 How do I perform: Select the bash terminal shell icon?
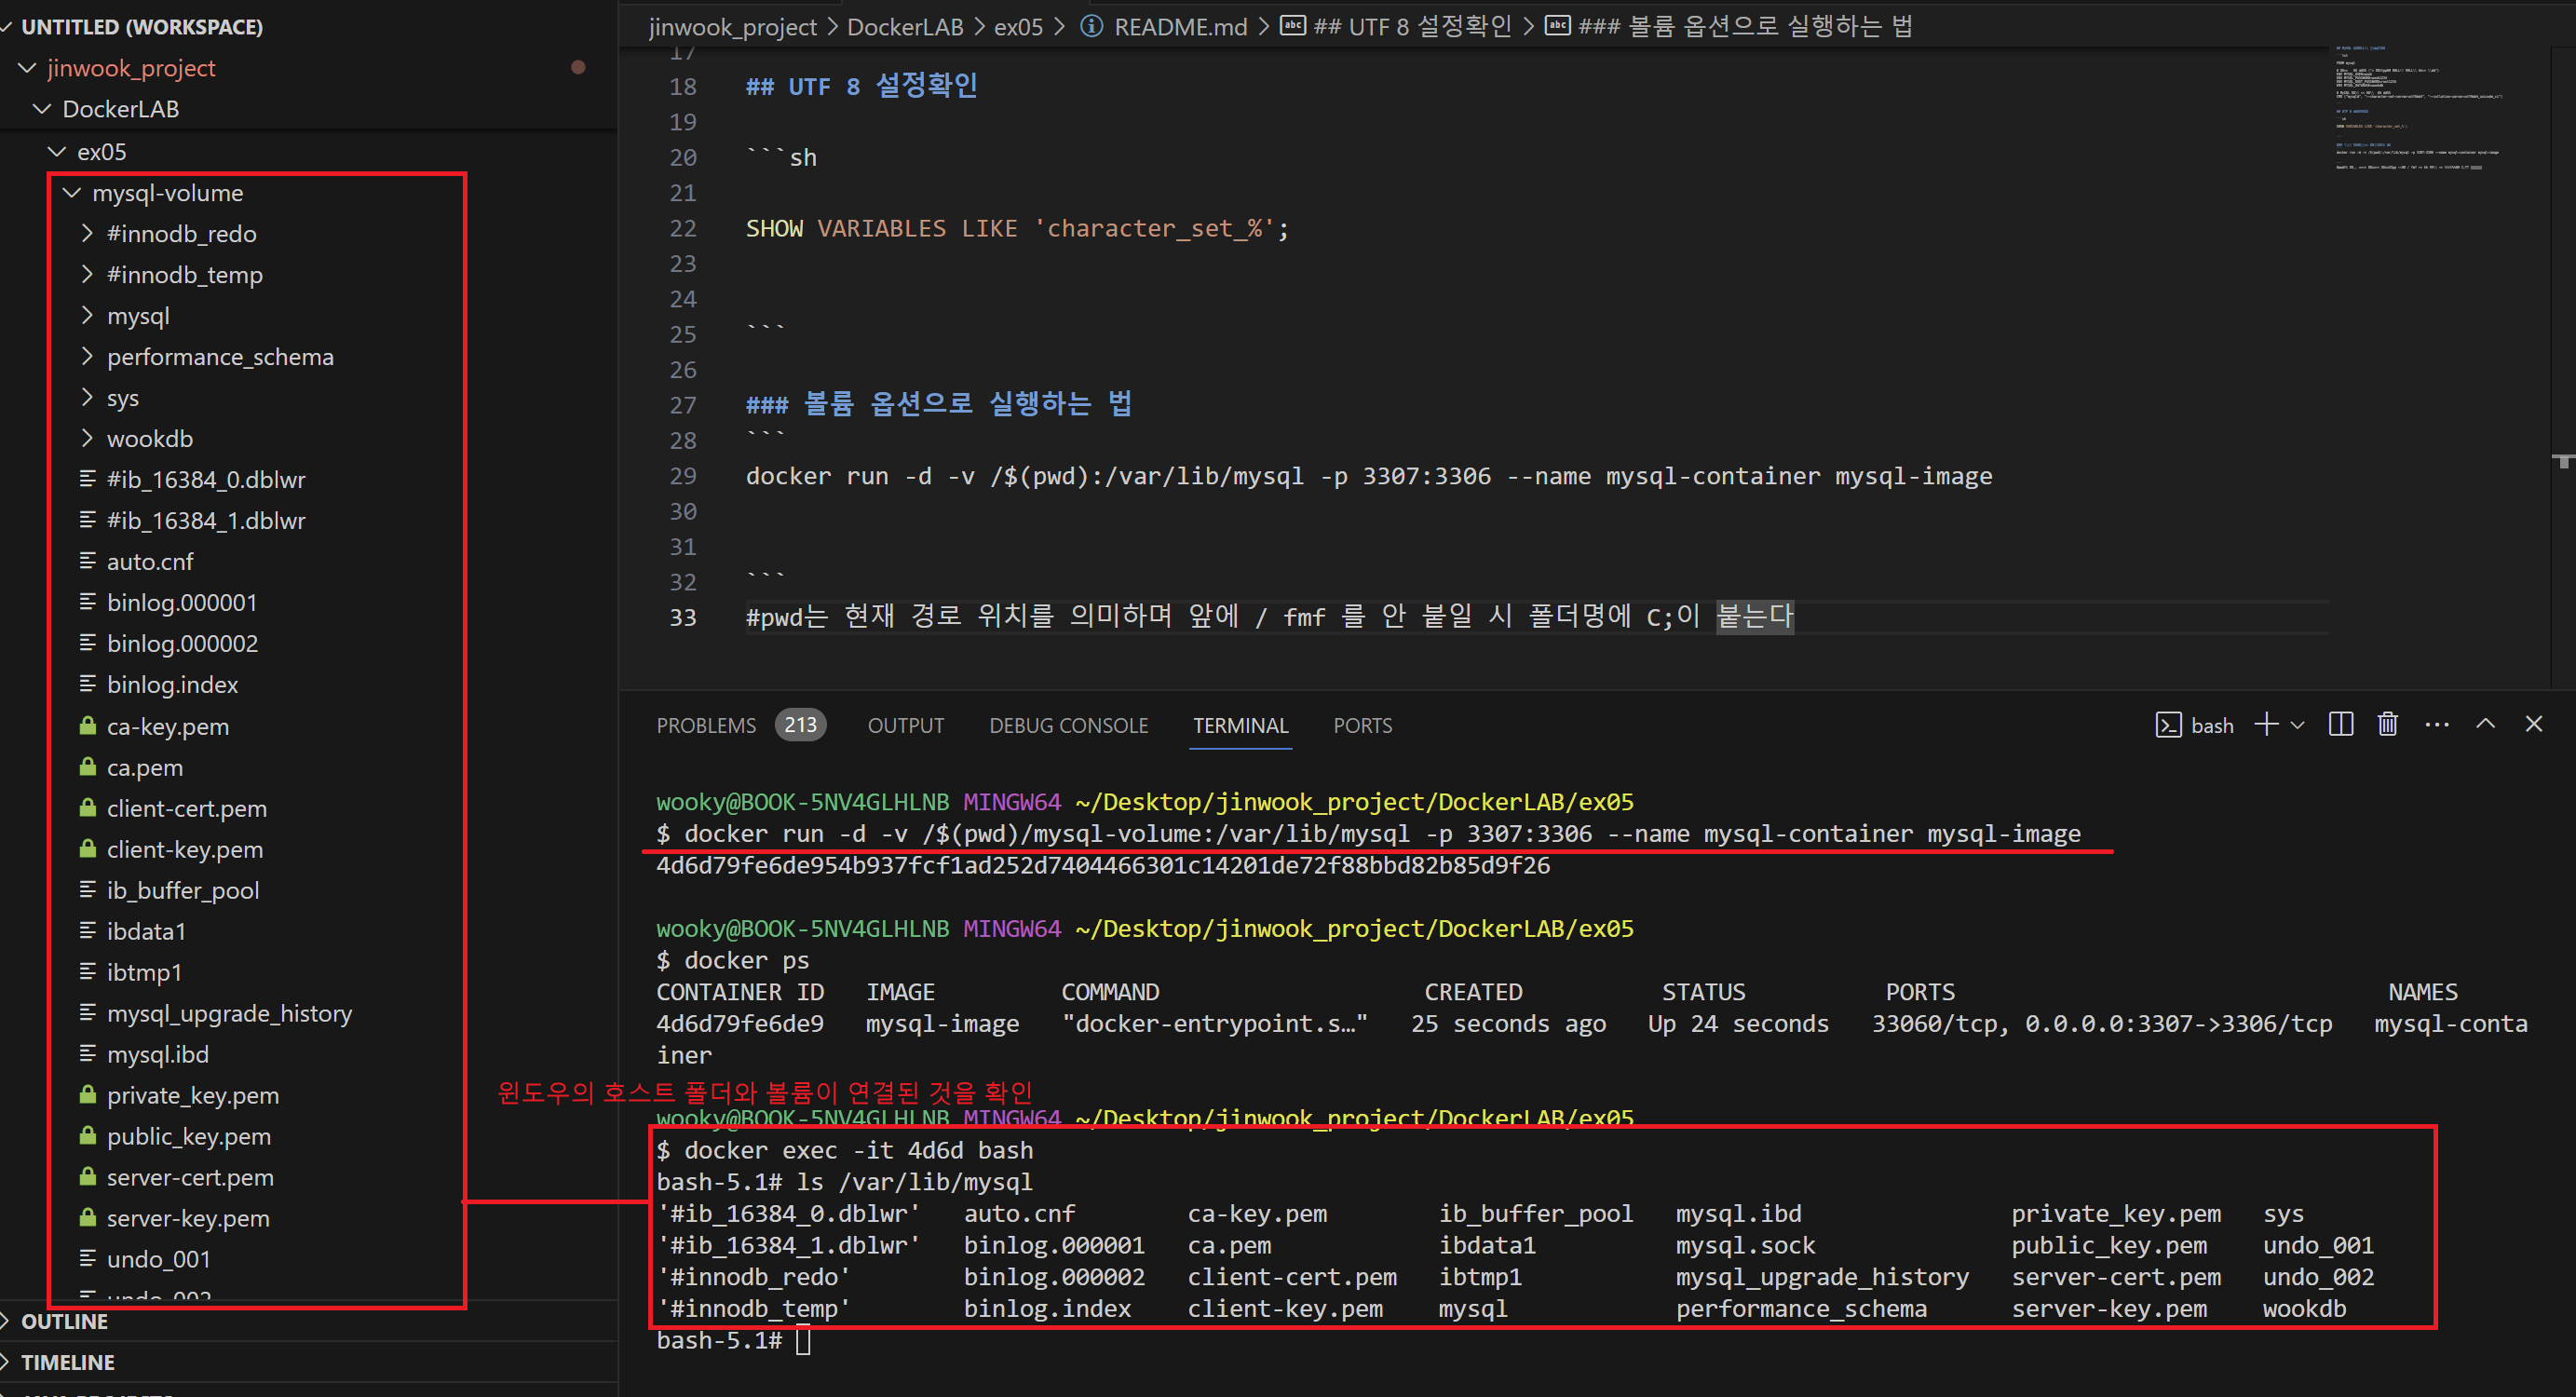[2168, 726]
